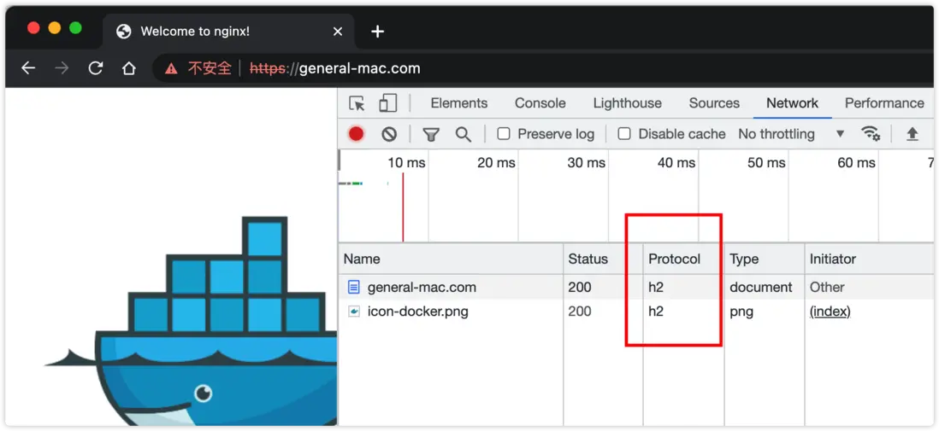The width and height of the screenshot is (939, 431).
Task: Select the Welcome to nginx browser tab
Action: click(228, 32)
